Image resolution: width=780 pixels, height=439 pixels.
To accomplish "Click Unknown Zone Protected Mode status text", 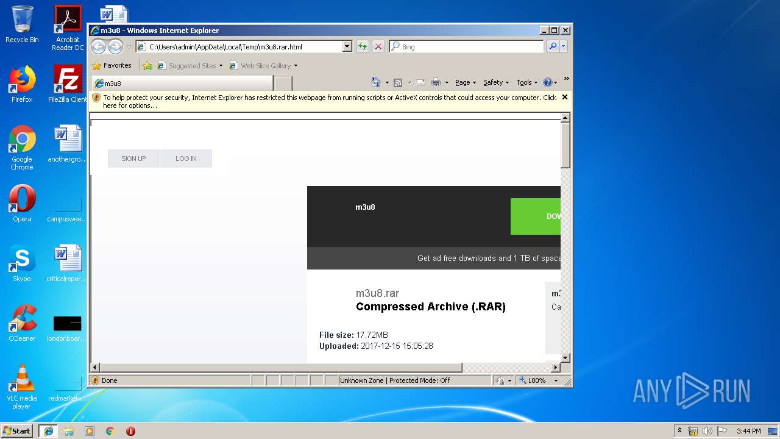I will [x=395, y=380].
